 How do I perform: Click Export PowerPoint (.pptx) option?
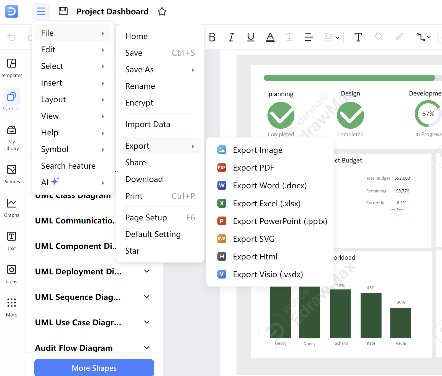click(x=270, y=221)
